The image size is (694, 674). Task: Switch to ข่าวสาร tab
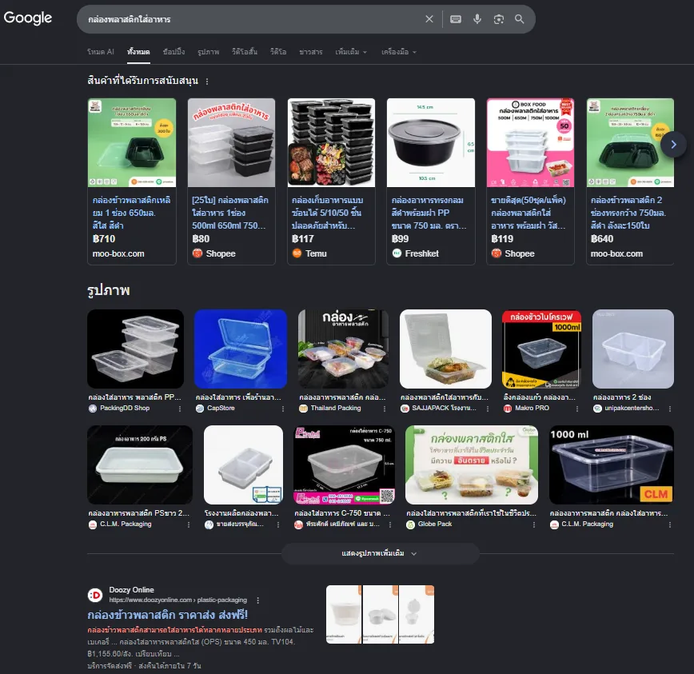pos(311,52)
